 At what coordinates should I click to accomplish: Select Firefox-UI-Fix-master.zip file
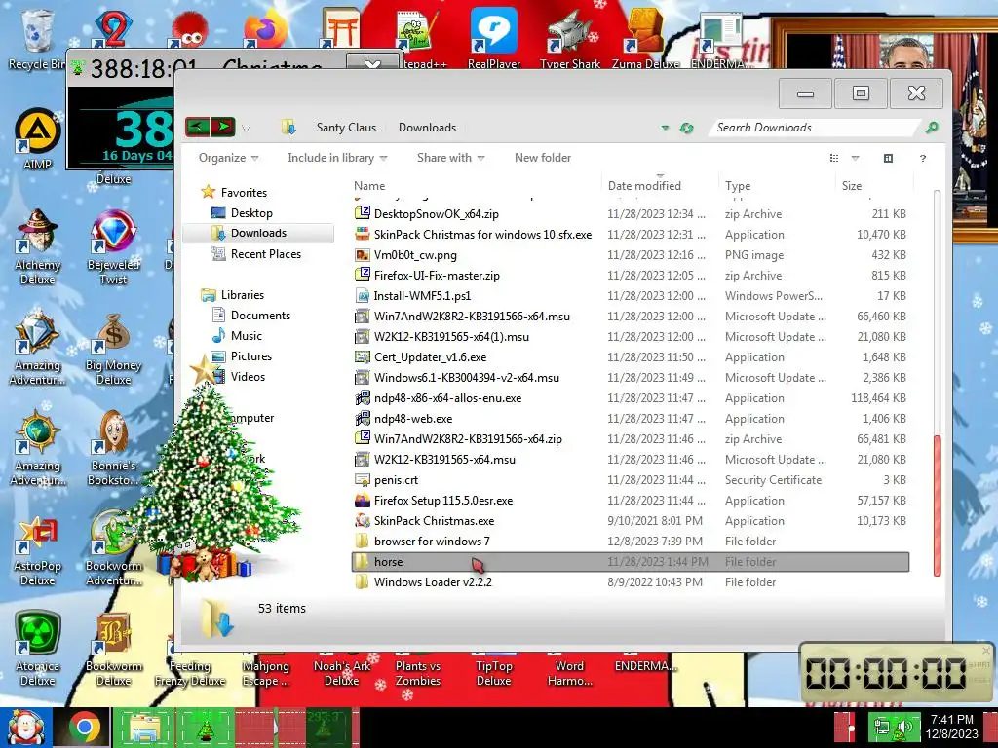coord(631,276)
